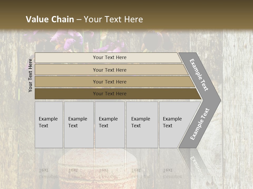Select the second light tan text bar
This screenshot has height=189, width=253.
pyautogui.click(x=109, y=70)
